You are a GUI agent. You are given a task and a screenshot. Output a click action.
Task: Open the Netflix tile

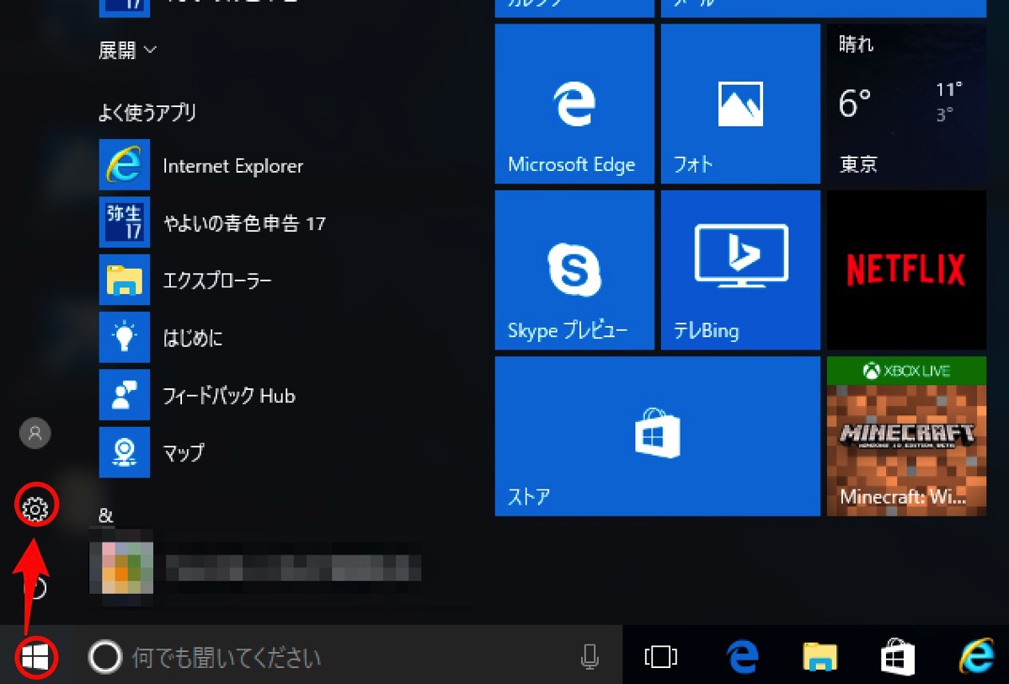[906, 270]
